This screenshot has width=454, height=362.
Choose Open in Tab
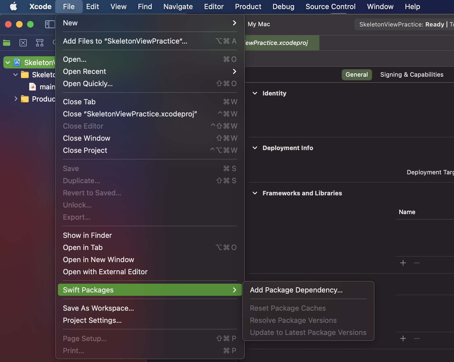click(150, 247)
